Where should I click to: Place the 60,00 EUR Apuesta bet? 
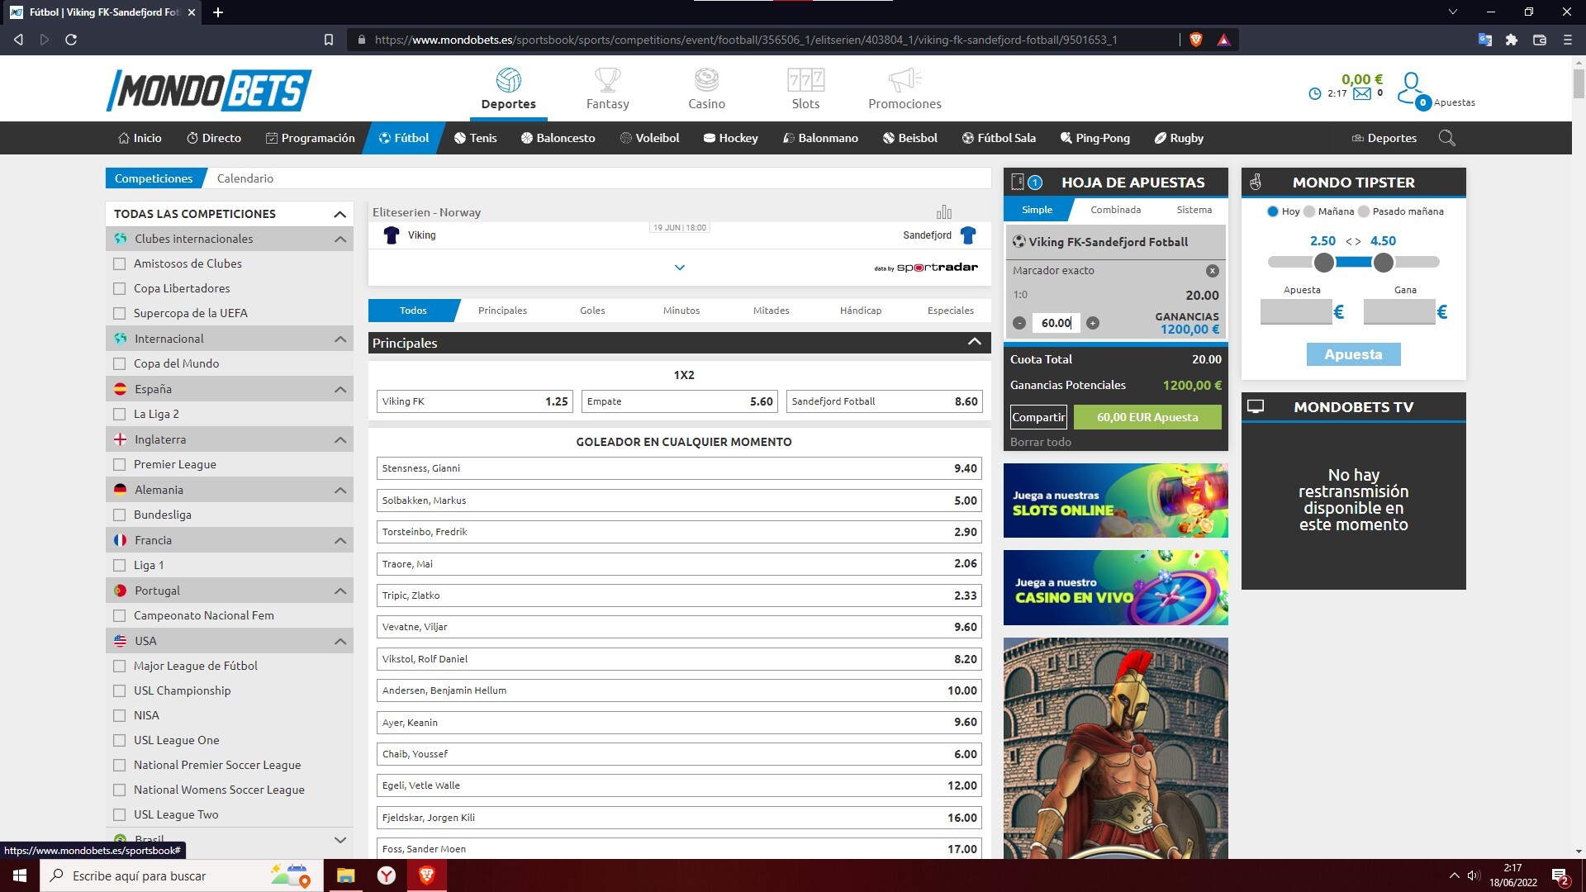tap(1147, 417)
